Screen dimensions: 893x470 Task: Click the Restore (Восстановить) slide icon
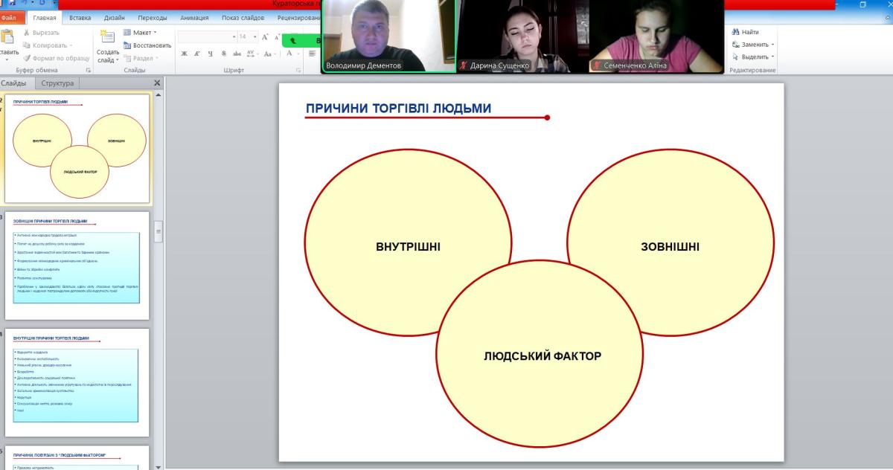[x=127, y=45]
